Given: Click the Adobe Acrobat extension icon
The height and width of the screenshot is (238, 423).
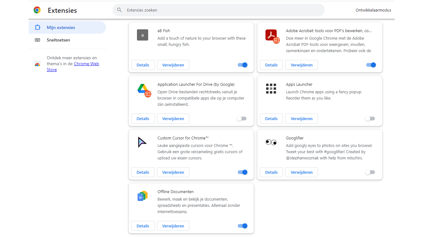Looking at the screenshot, I should tap(272, 36).
